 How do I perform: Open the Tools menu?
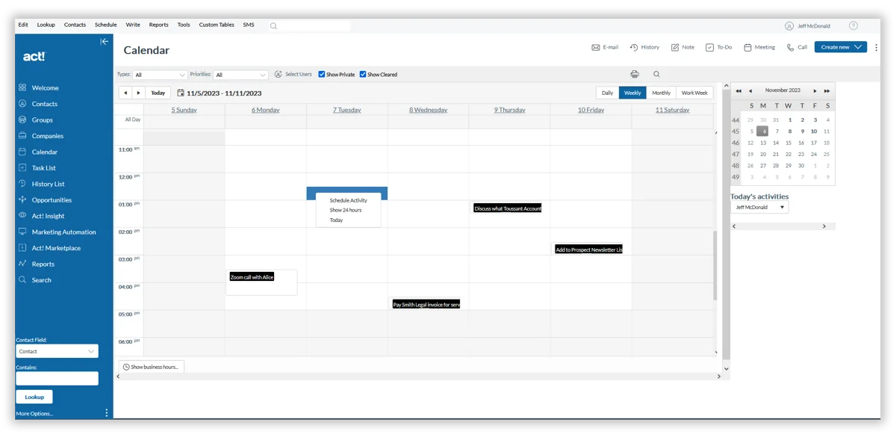[184, 25]
